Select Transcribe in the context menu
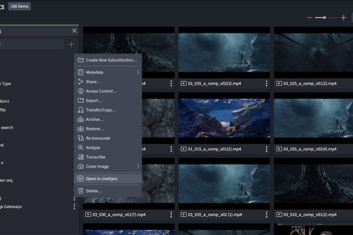The height and width of the screenshot is (235, 353). tap(108, 157)
